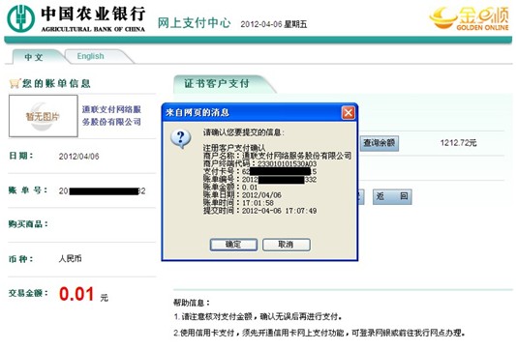Click the Golden Online logo
516x350 pixels.
coord(470,18)
